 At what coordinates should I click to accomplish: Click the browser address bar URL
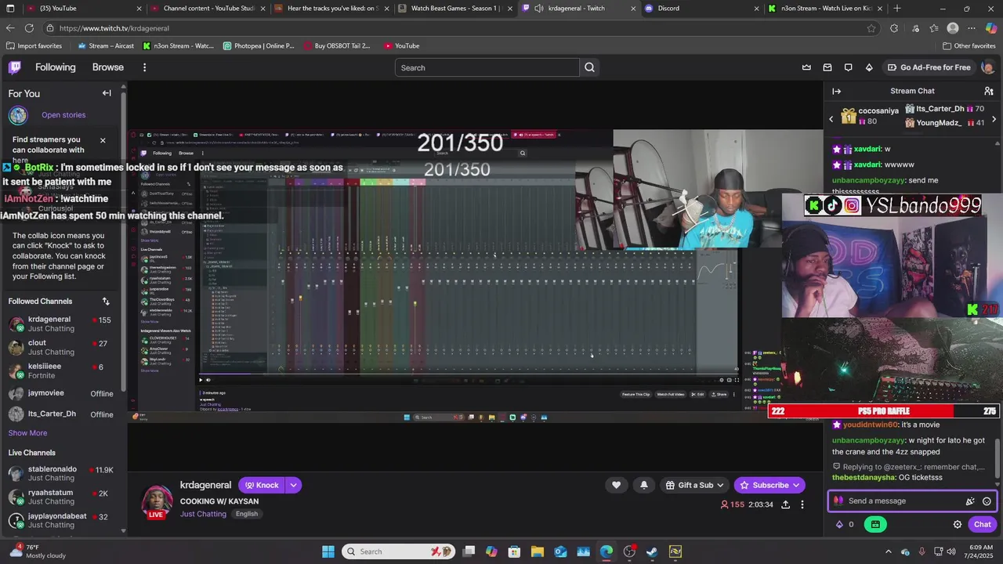[x=114, y=28]
